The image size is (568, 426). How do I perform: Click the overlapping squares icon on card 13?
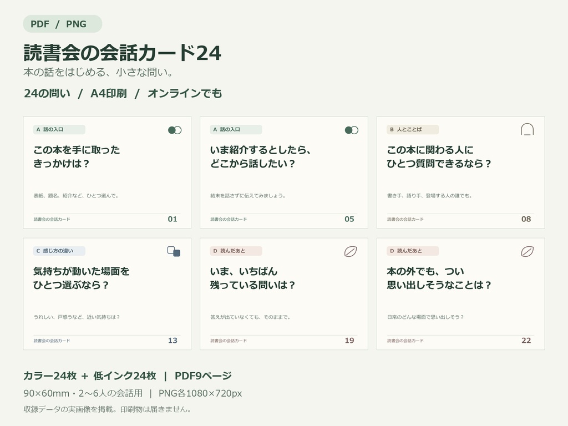(174, 251)
